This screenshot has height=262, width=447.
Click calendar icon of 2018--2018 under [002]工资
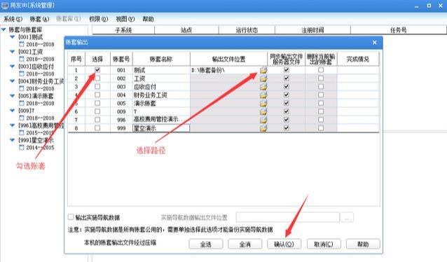(22, 59)
